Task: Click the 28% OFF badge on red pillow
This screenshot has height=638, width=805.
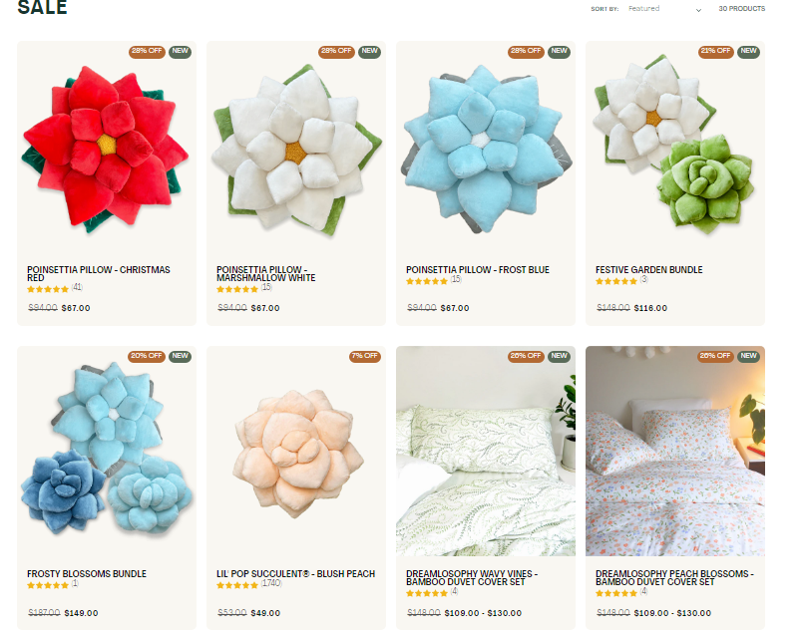Action: point(147,51)
